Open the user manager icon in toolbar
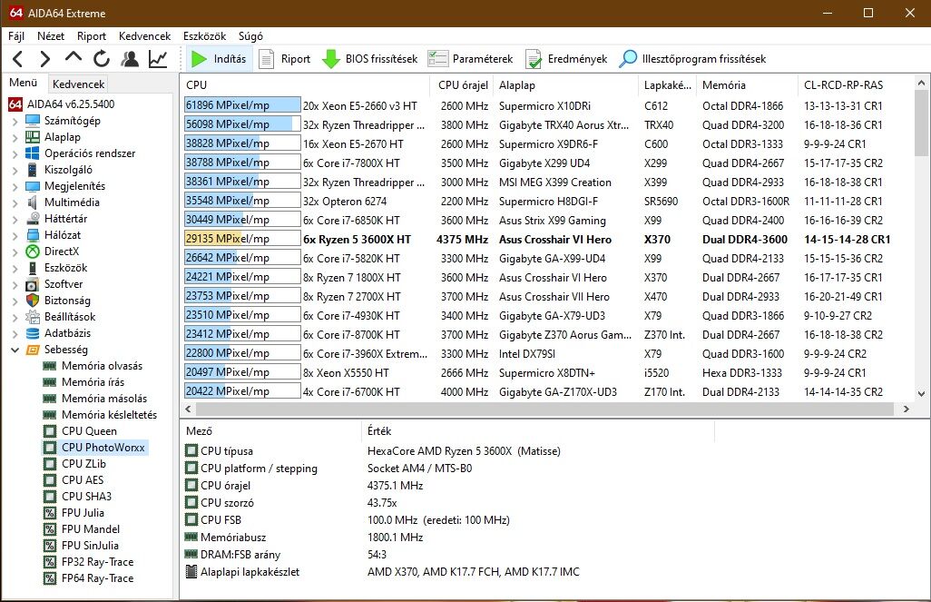This screenshot has width=931, height=602. [x=130, y=59]
